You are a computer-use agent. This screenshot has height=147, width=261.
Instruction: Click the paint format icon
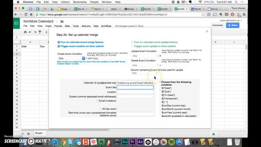coord(40,32)
